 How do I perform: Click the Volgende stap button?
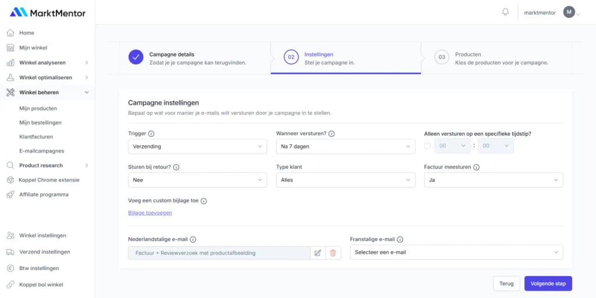click(548, 283)
